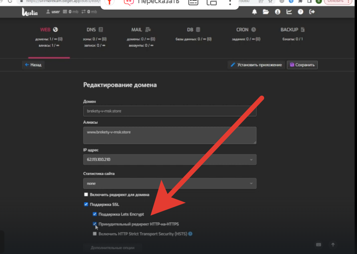
Task: Enable the domain redirect checkbox
Action: tap(86, 195)
